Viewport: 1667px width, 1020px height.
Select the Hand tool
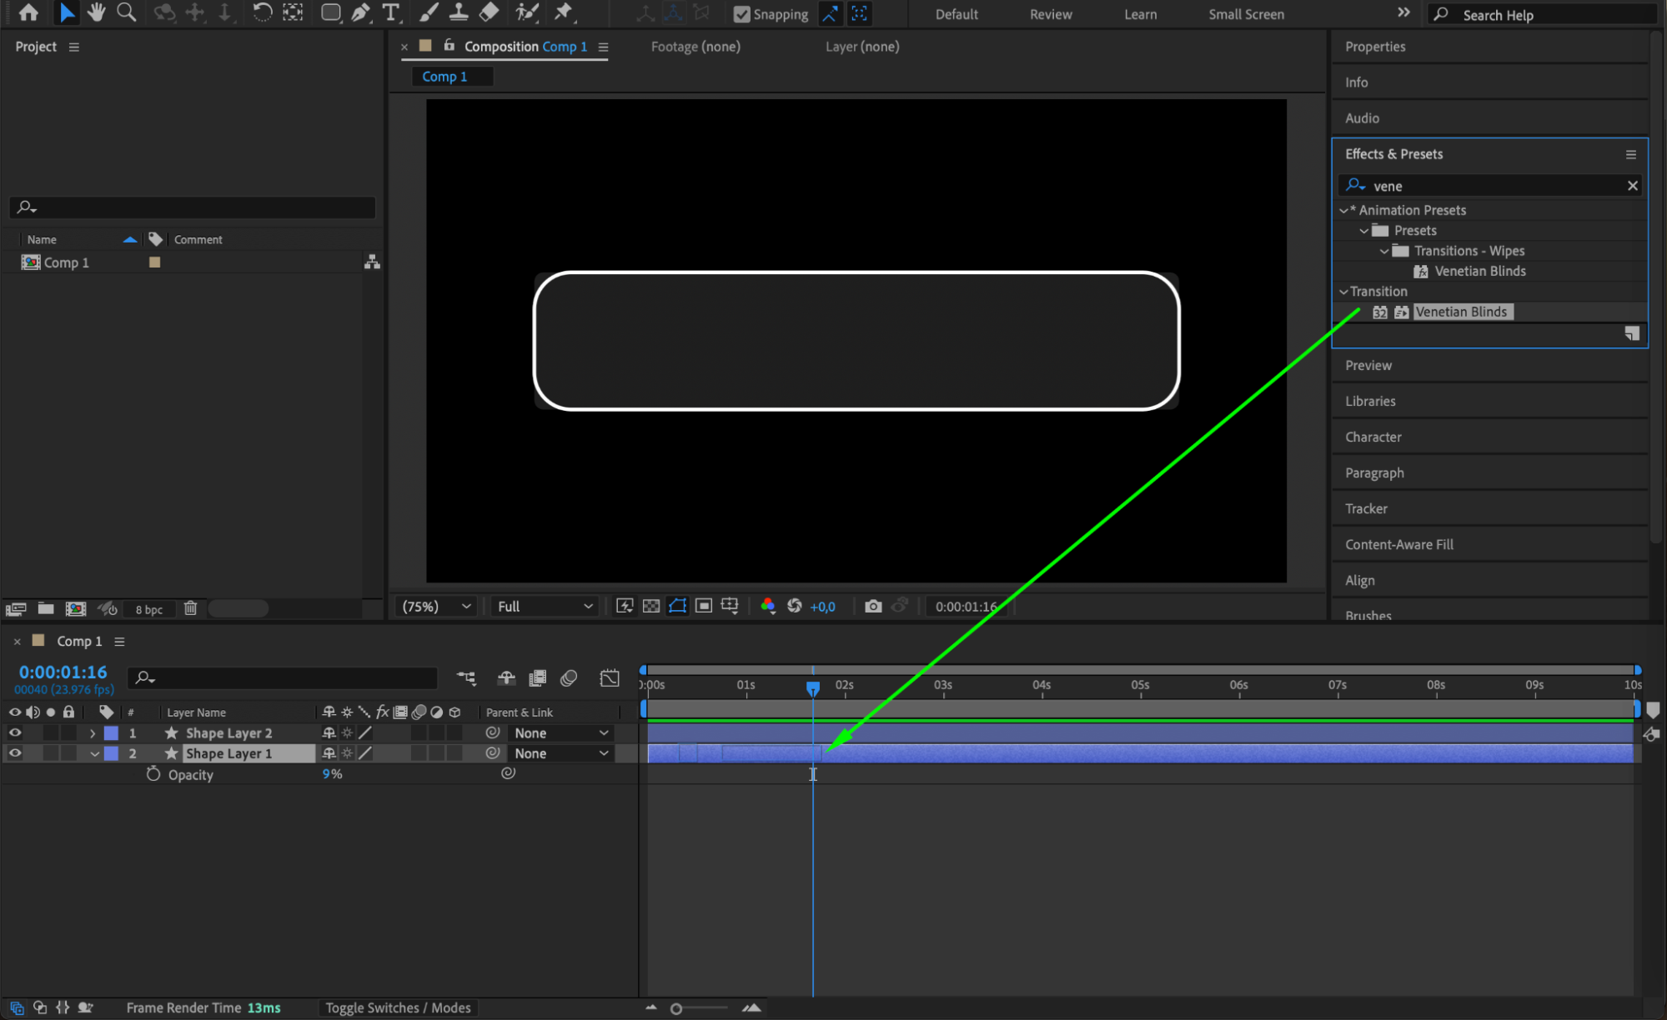[97, 12]
